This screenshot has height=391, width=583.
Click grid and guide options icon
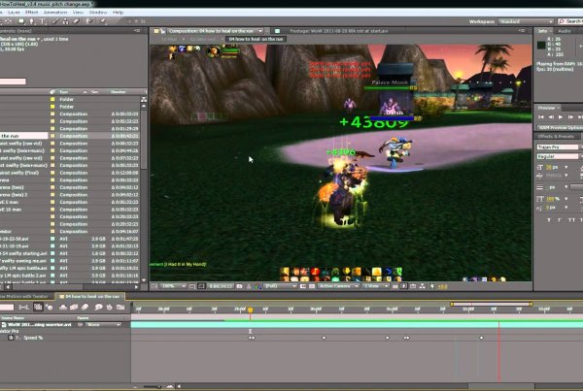click(191, 286)
